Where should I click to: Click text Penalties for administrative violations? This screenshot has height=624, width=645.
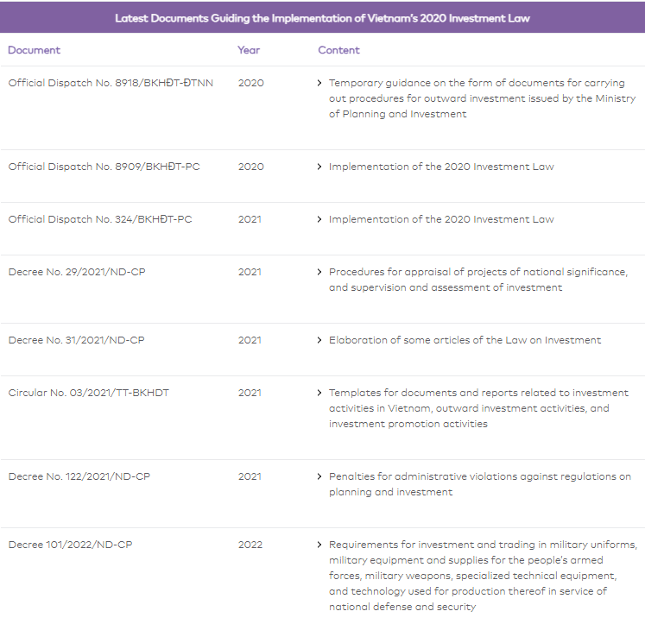coord(480,484)
